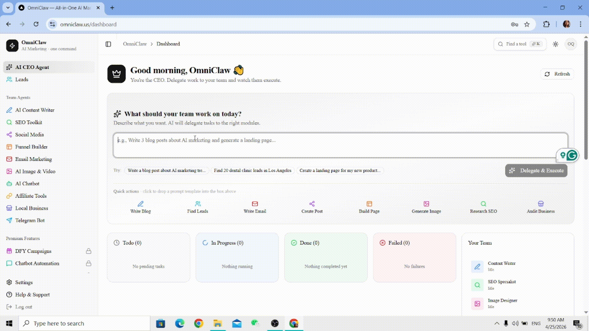Open the Chrome three-dot menu
Viewport: 589px width, 331px height.
580,24
